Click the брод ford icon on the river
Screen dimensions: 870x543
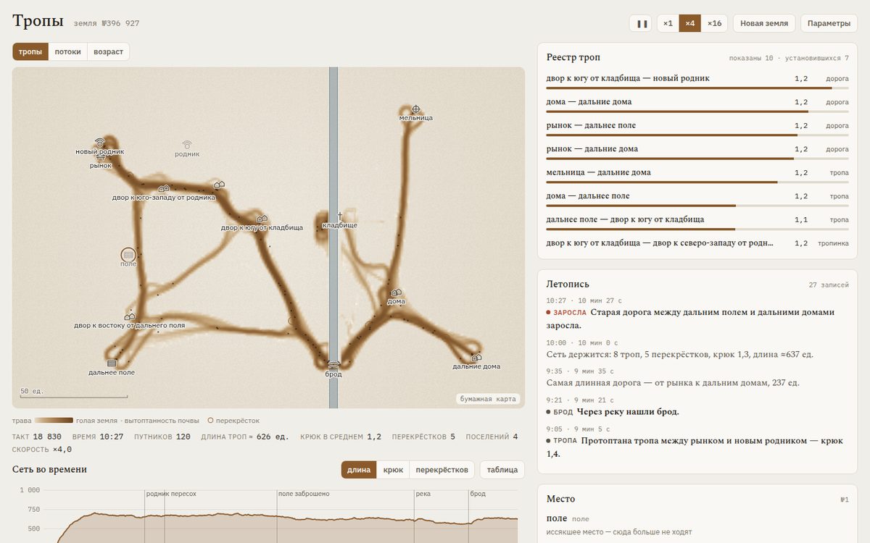333,366
